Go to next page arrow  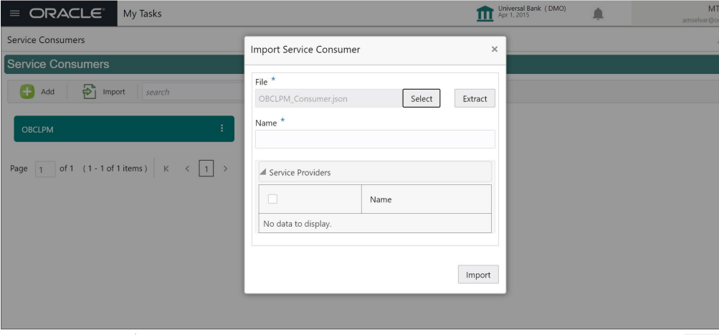(x=225, y=169)
